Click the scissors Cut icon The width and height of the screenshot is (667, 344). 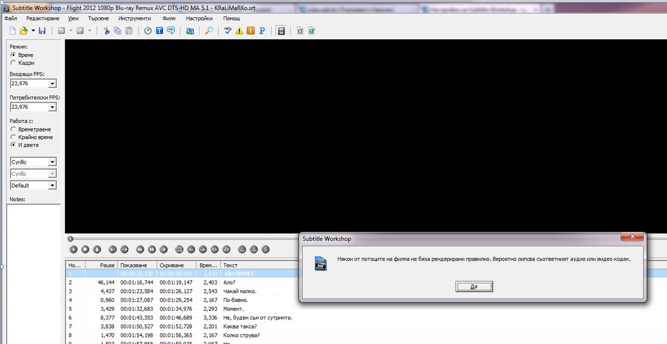107,31
